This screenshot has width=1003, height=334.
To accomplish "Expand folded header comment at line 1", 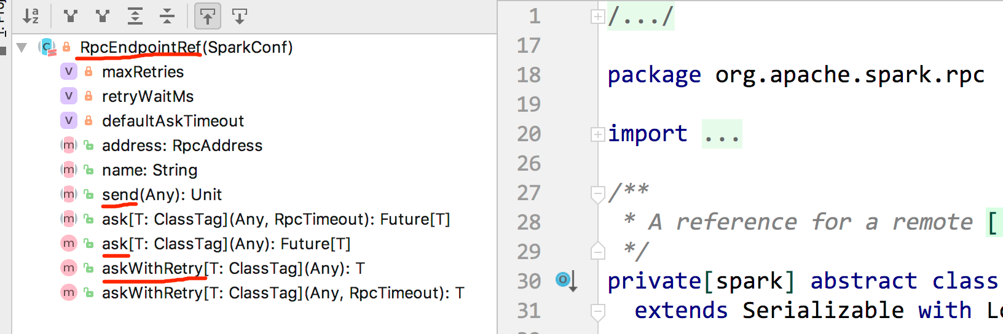I will [x=597, y=17].
